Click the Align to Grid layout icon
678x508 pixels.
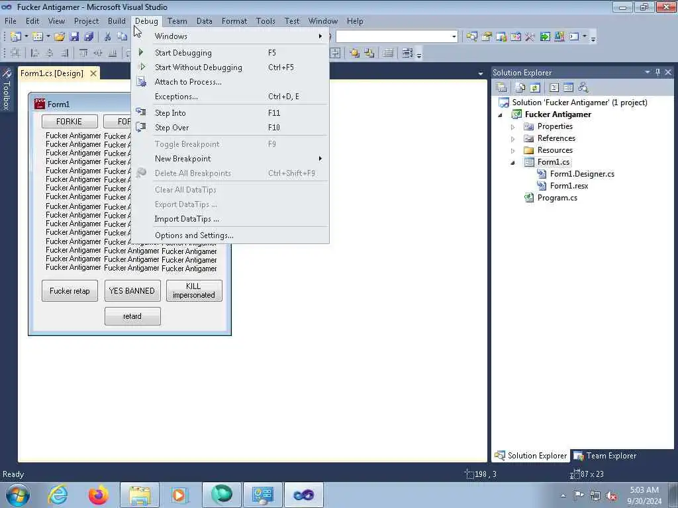16,53
